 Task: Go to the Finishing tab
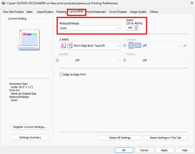[61, 12]
